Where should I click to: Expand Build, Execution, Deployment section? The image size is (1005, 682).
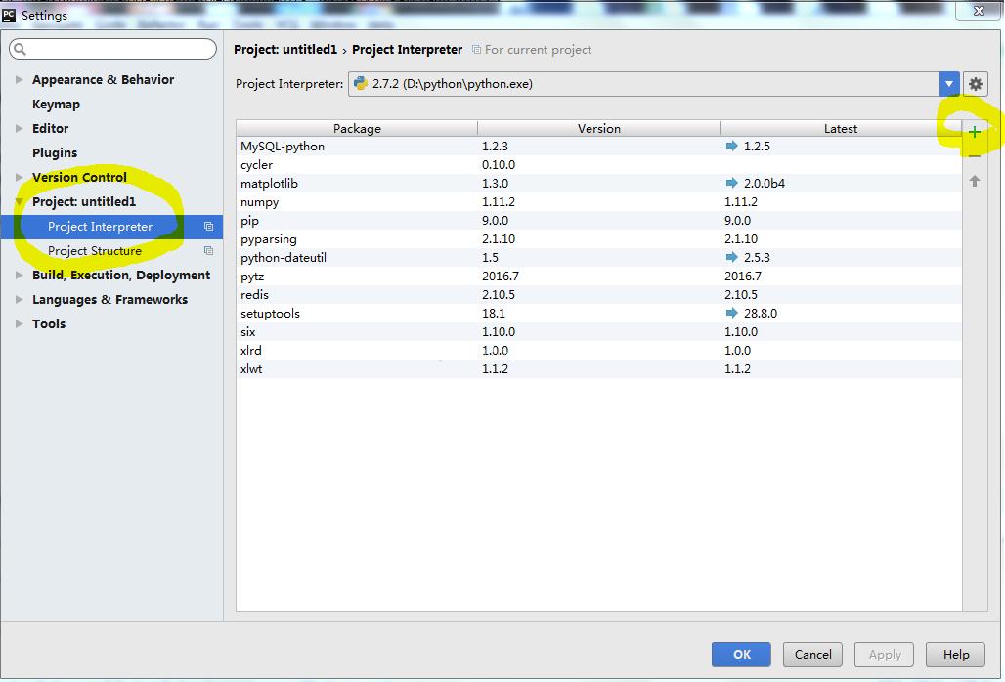pyautogui.click(x=20, y=276)
